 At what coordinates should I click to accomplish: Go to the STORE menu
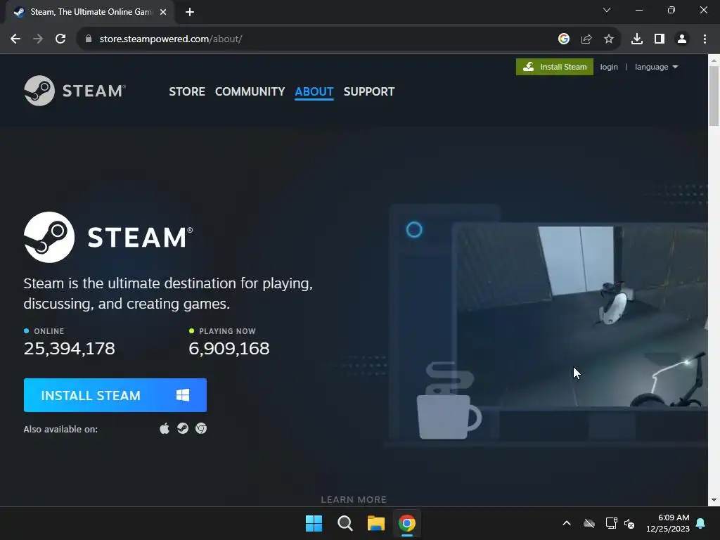pyautogui.click(x=187, y=91)
